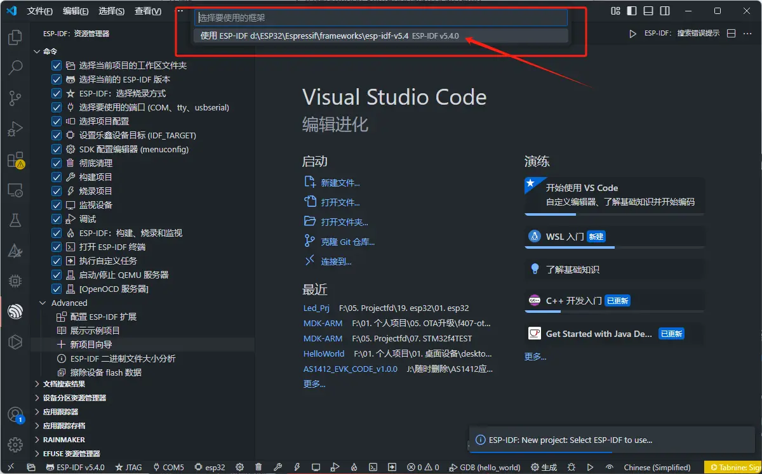The height and width of the screenshot is (474, 762).
Task: Open the Testing flask icon view
Action: [x=15, y=220]
